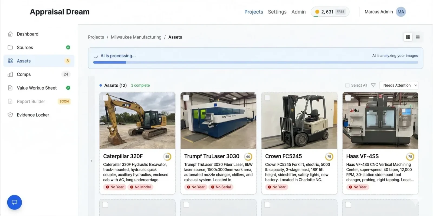Open the Haas CNC machine photo
Image resolution: width=433 pixels, height=216 pixels.
[x=380, y=120]
